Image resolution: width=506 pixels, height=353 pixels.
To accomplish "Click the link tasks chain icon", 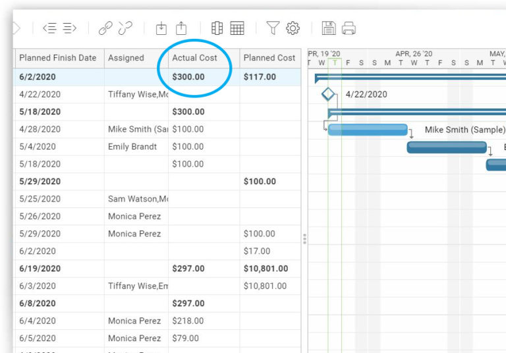I will coord(105,28).
